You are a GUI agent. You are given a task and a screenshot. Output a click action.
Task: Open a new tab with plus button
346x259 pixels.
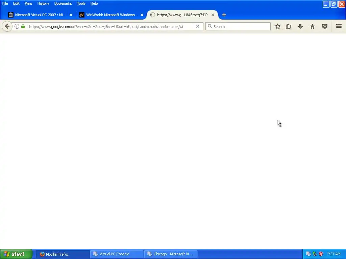tap(224, 15)
